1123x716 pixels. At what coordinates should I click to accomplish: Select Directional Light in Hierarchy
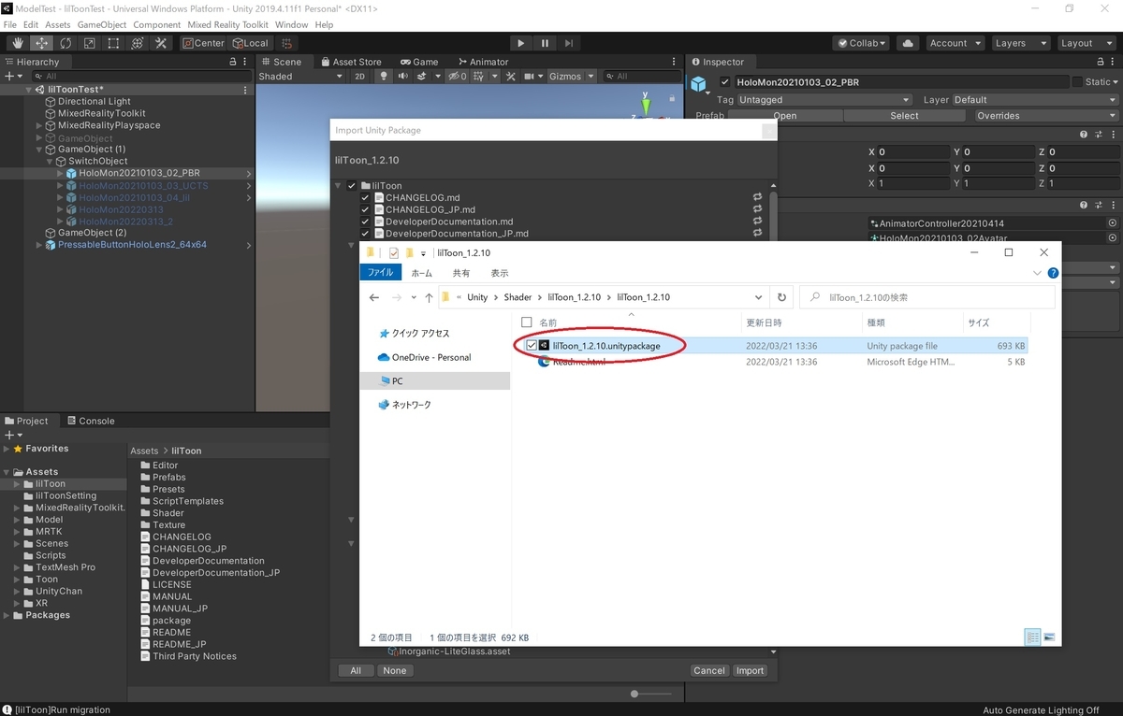pyautogui.click(x=95, y=101)
